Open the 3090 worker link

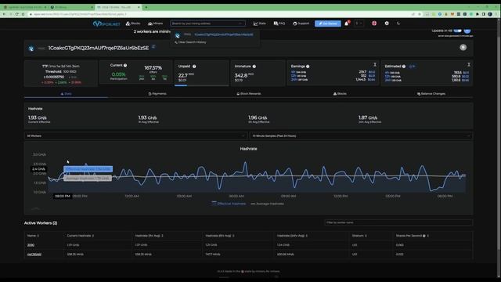click(x=31, y=245)
